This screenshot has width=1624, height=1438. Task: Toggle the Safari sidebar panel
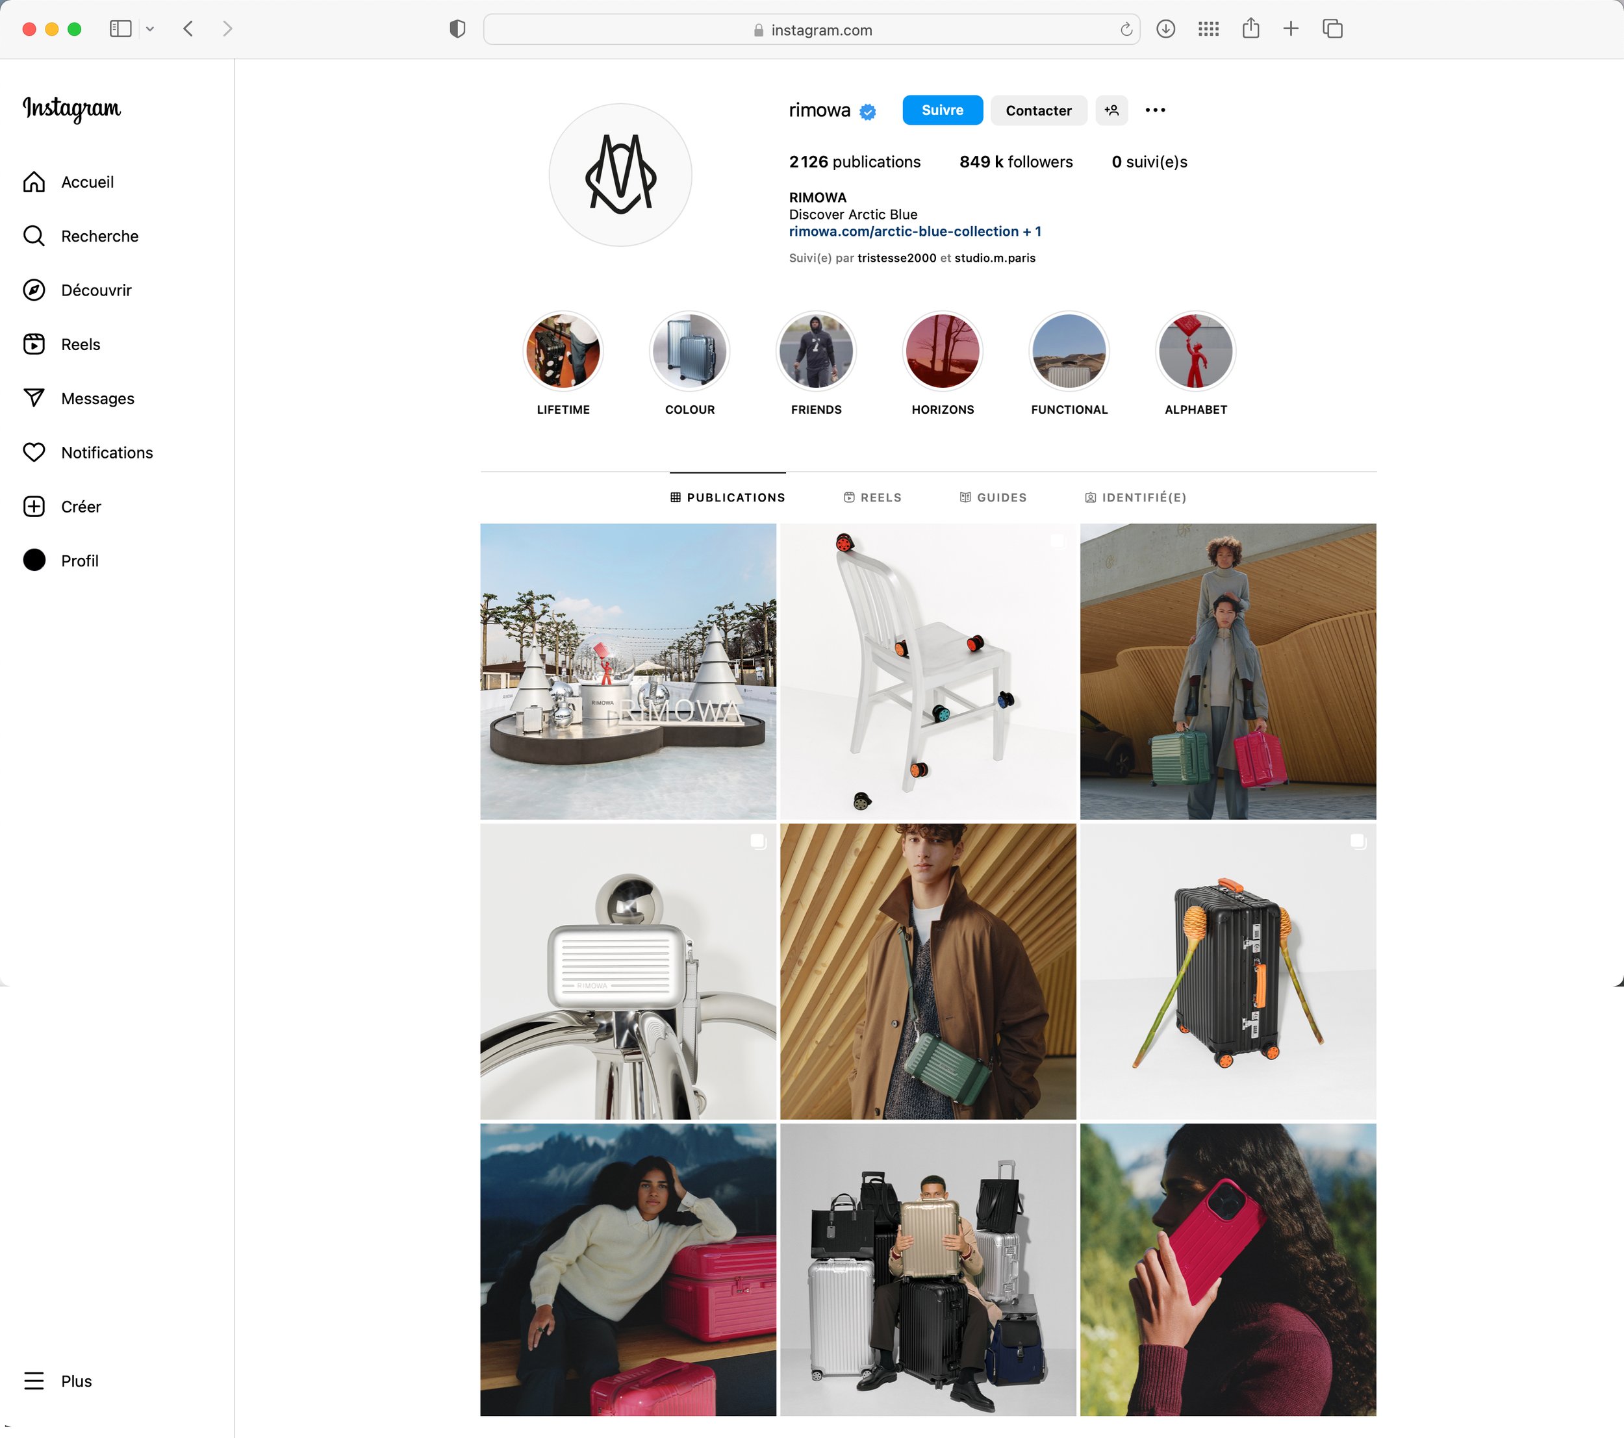pos(121,29)
